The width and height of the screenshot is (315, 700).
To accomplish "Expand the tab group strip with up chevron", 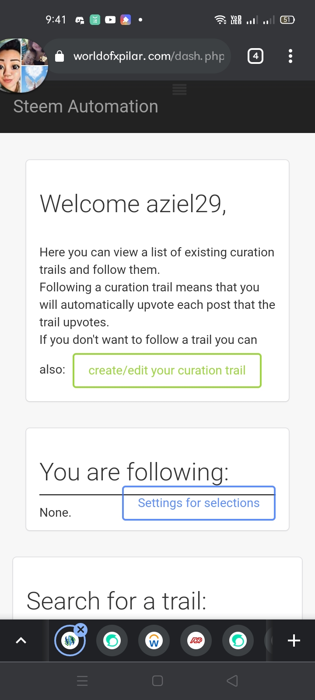I will click(21, 641).
